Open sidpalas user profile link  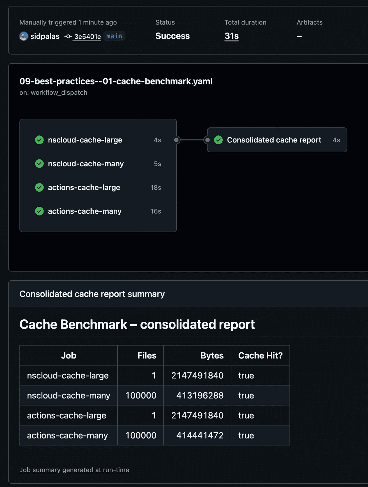45,36
